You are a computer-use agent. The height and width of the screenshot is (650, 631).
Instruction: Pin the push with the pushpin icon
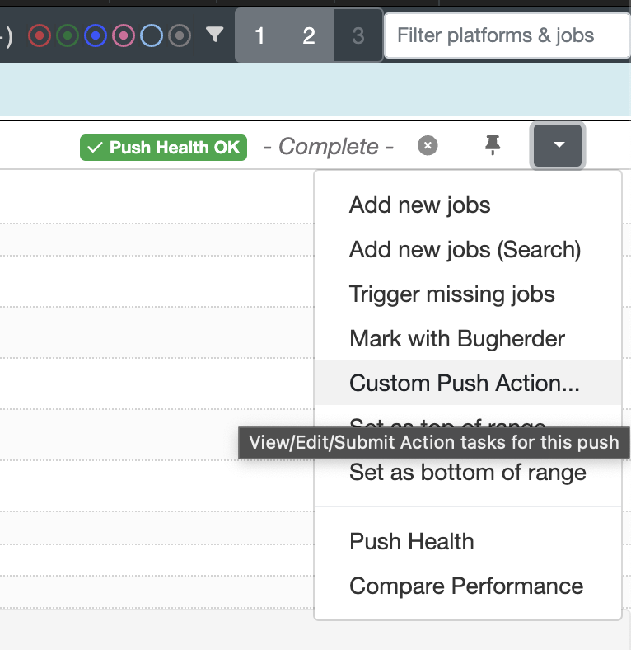(493, 146)
